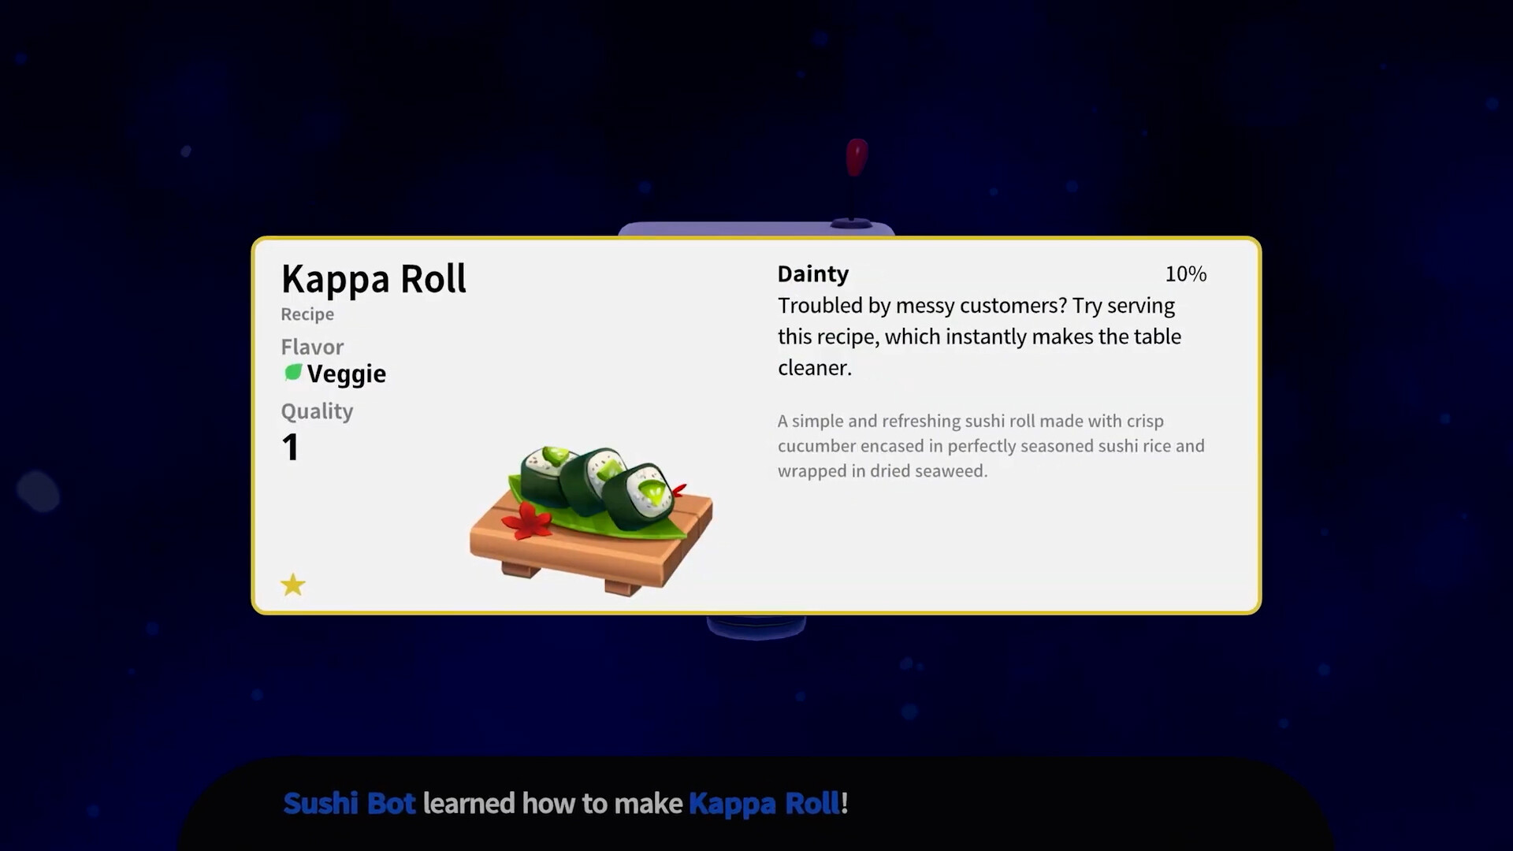Screen dimensions: 1513x851
Task: Click the Flavor field label
Action: coord(312,347)
